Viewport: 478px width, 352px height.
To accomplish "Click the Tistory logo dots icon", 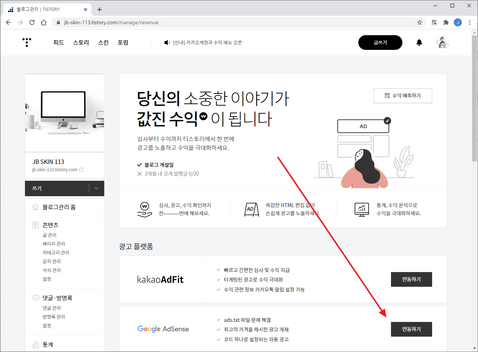I will tap(27, 43).
